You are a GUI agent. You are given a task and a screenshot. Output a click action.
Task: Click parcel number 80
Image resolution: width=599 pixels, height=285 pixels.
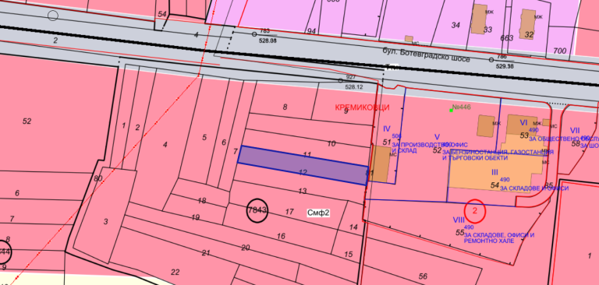98,178
